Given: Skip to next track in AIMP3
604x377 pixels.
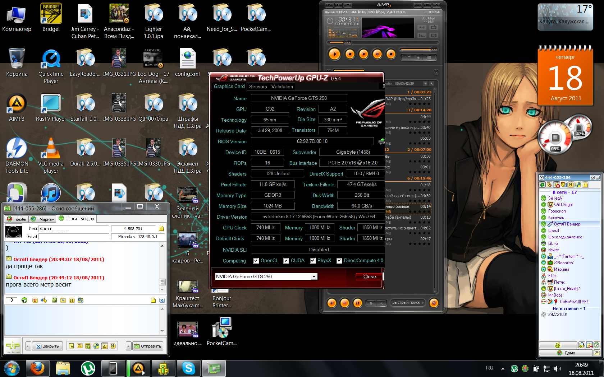Looking at the screenshot, I should [377, 54].
